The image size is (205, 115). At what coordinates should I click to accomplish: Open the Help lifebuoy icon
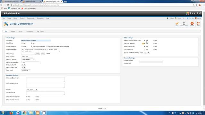(198, 23)
